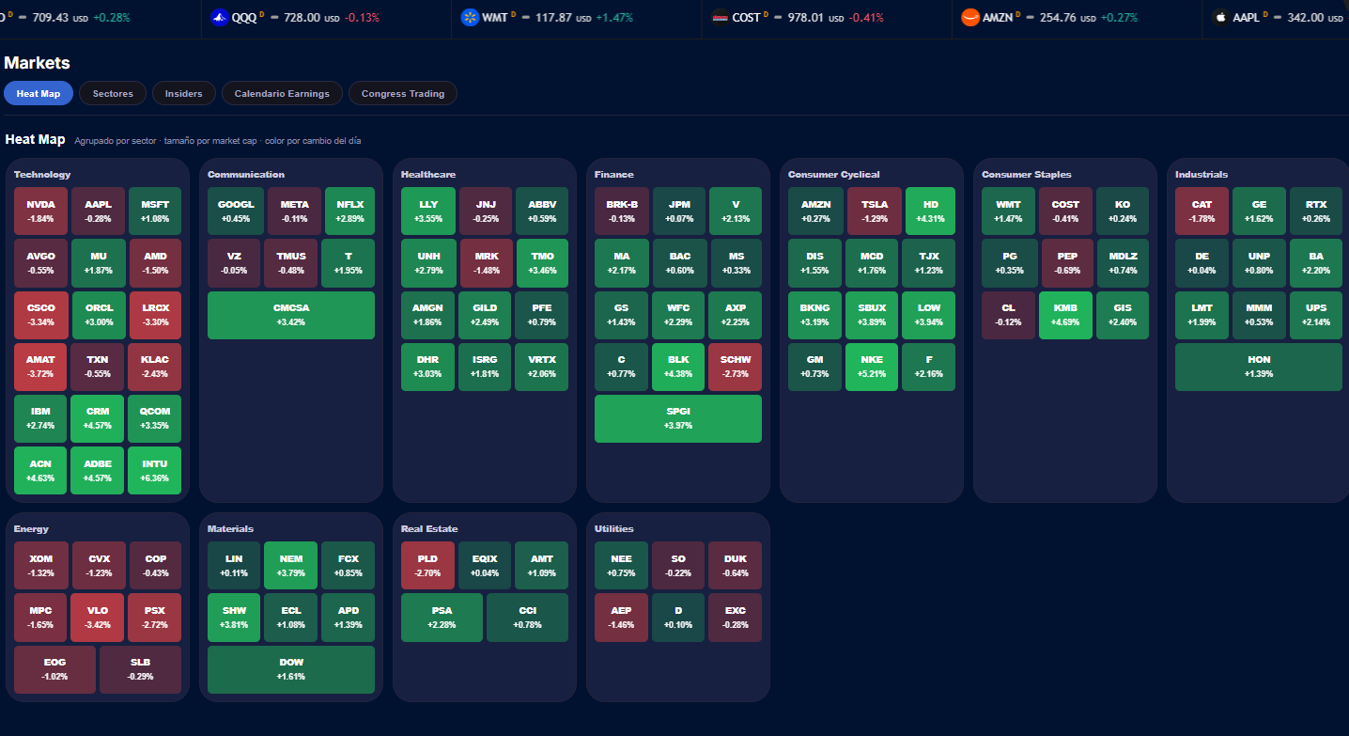Open the Insiders tab

pos(183,93)
